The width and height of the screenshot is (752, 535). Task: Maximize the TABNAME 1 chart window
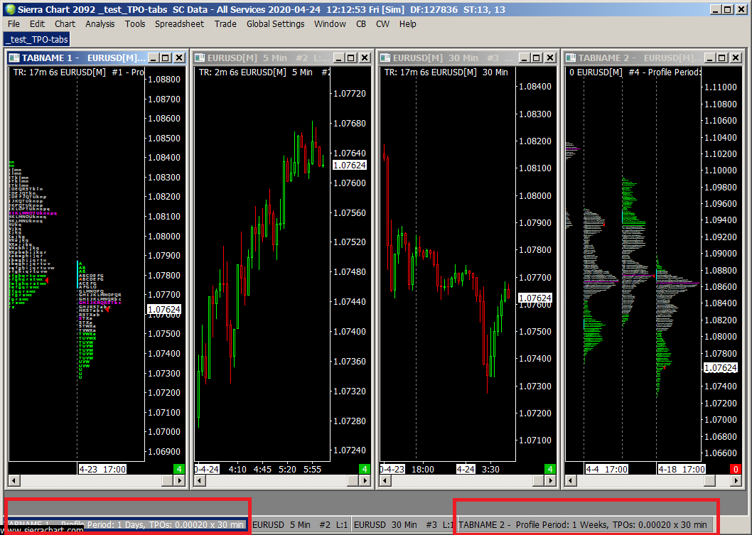(x=166, y=58)
